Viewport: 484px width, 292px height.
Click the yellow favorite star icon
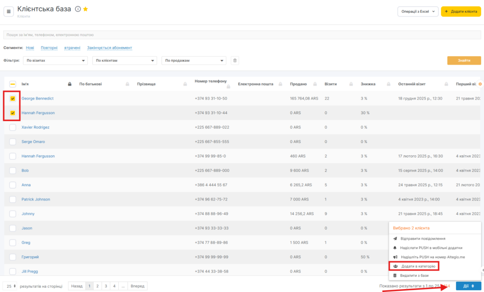pyautogui.click(x=86, y=9)
